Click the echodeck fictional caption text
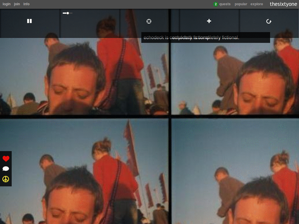Screen dimensions: 299x224 coord(191,38)
